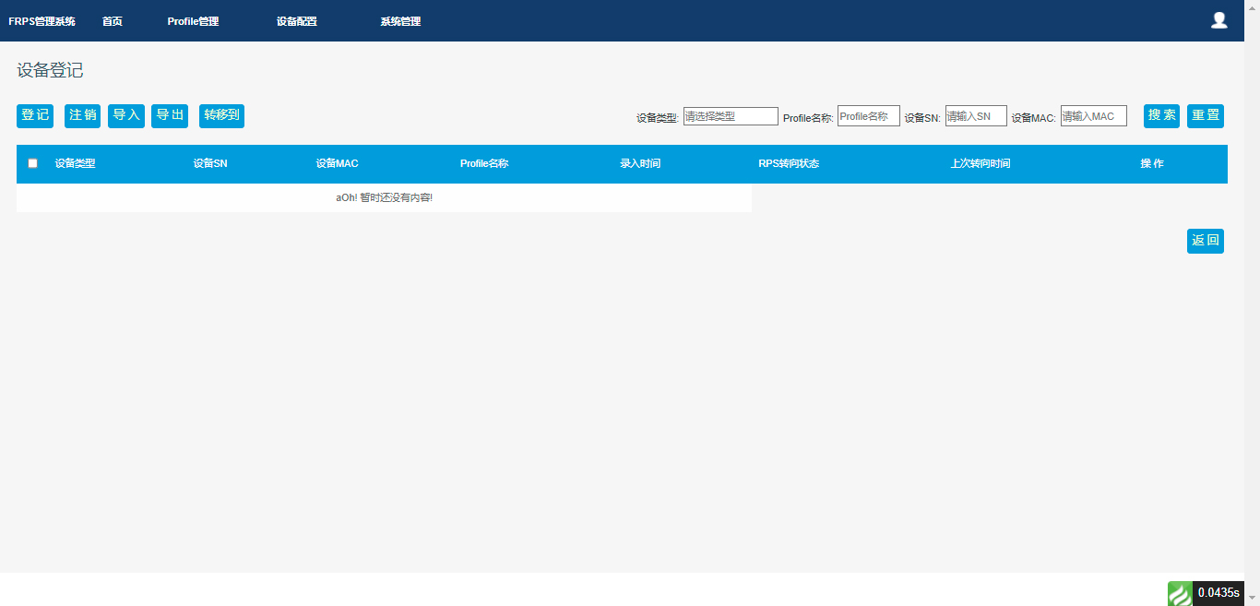This screenshot has height=606, width=1260.
Task: Focus the 设备SN input field
Action: [x=976, y=116]
